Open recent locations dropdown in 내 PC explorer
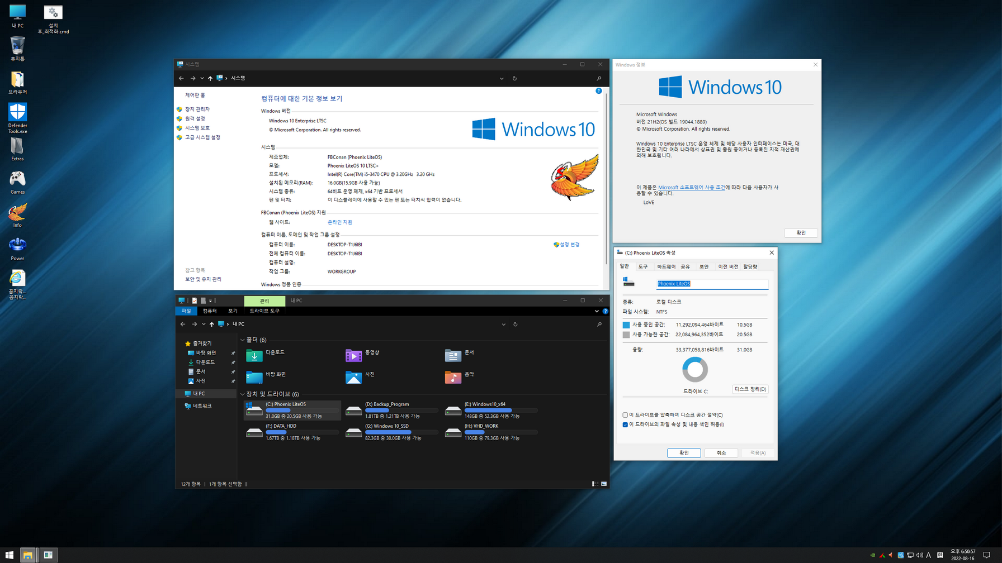The height and width of the screenshot is (563, 1002). [204, 324]
